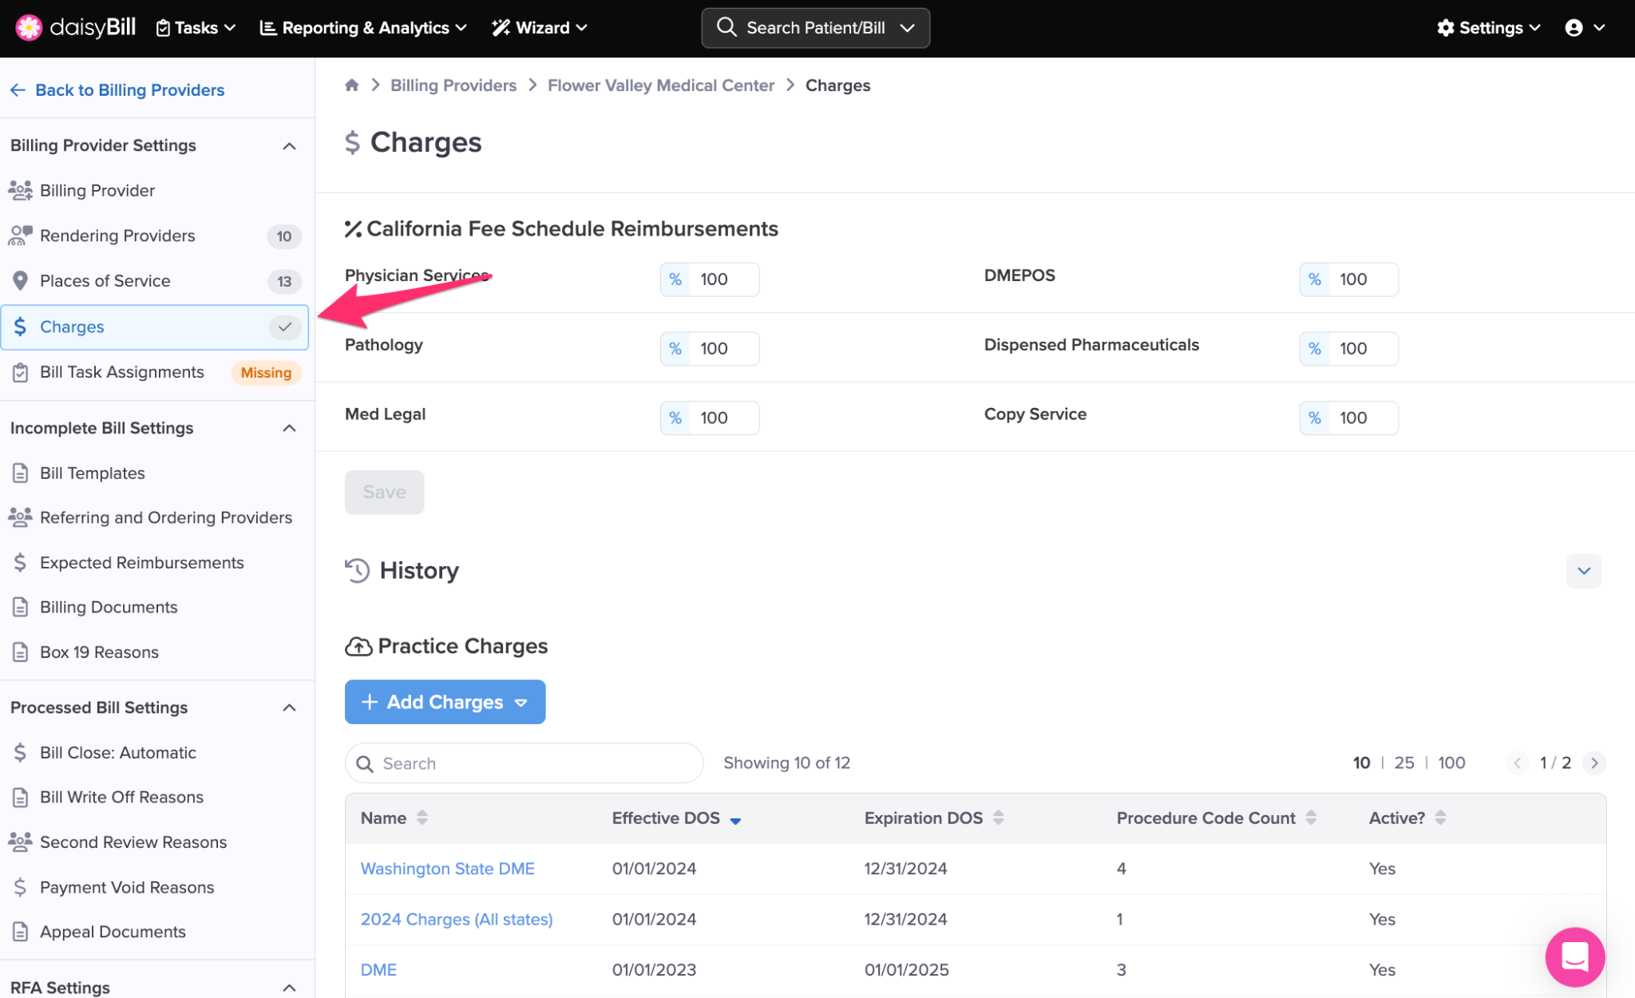1635x998 pixels.
Task: Sort by Expiration DOS arrows
Action: click(x=998, y=818)
